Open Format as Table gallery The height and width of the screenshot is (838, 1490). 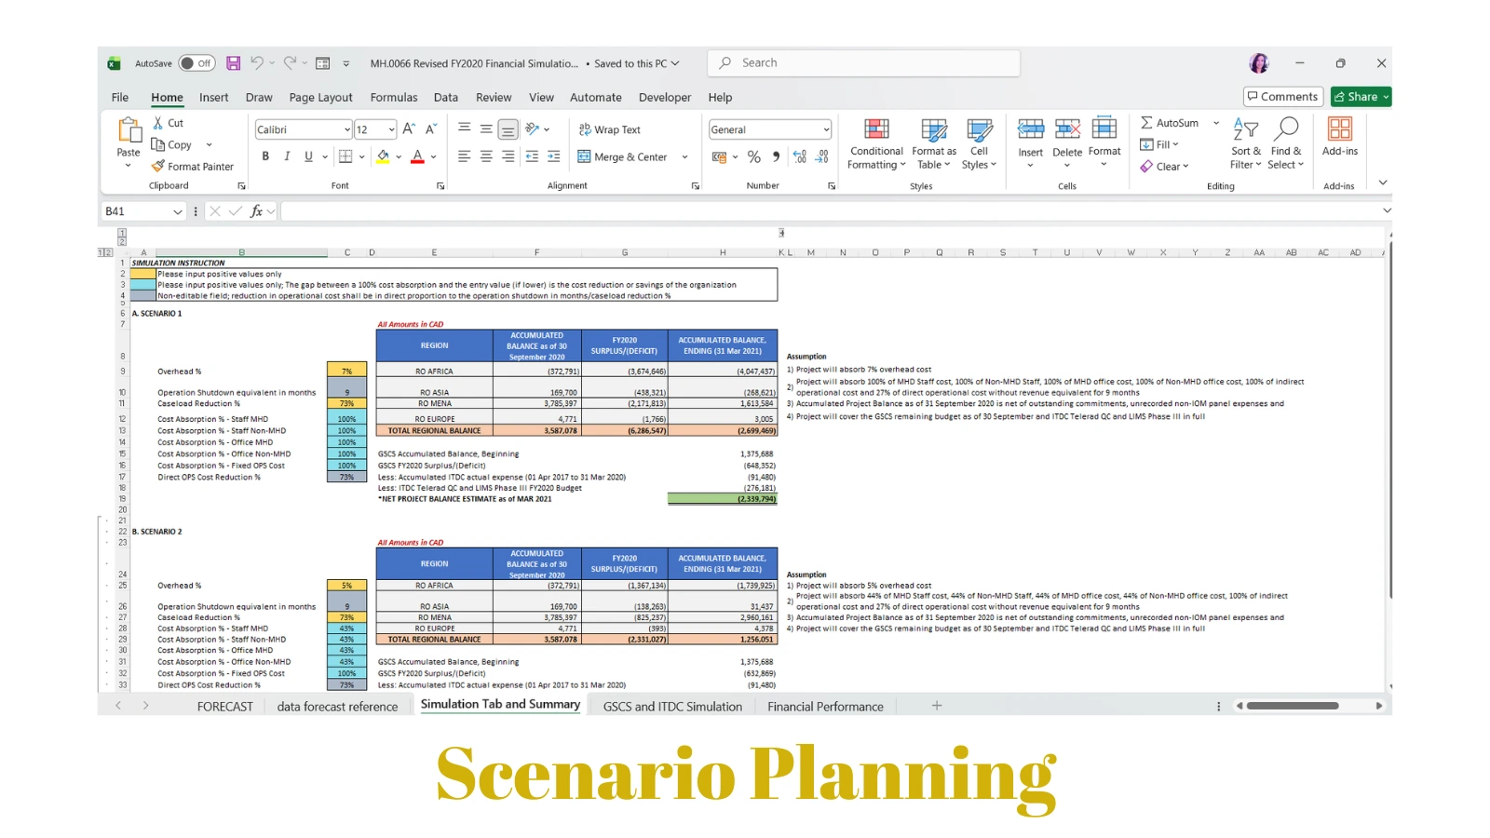click(x=934, y=144)
